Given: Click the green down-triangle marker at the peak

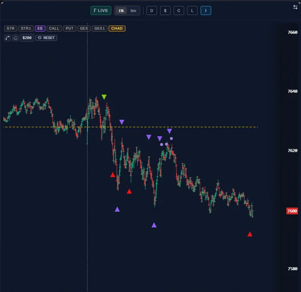Looking at the screenshot, I should (104, 97).
